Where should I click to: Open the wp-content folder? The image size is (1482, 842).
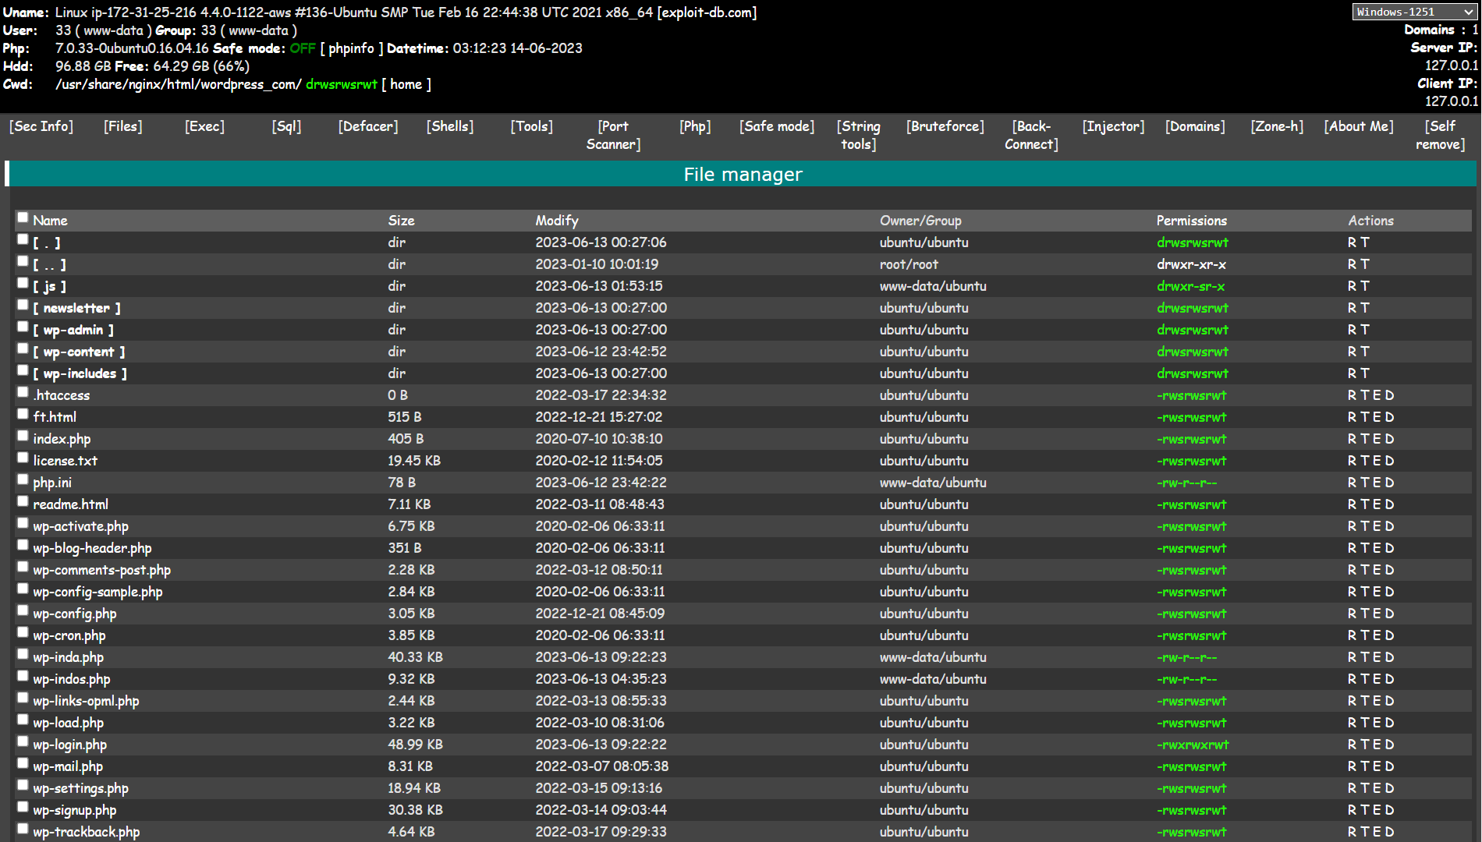click(x=79, y=352)
